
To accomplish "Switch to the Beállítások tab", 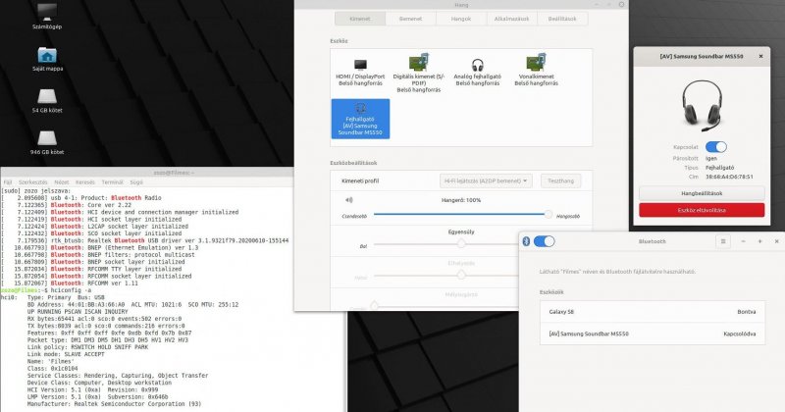I will click(x=562, y=19).
